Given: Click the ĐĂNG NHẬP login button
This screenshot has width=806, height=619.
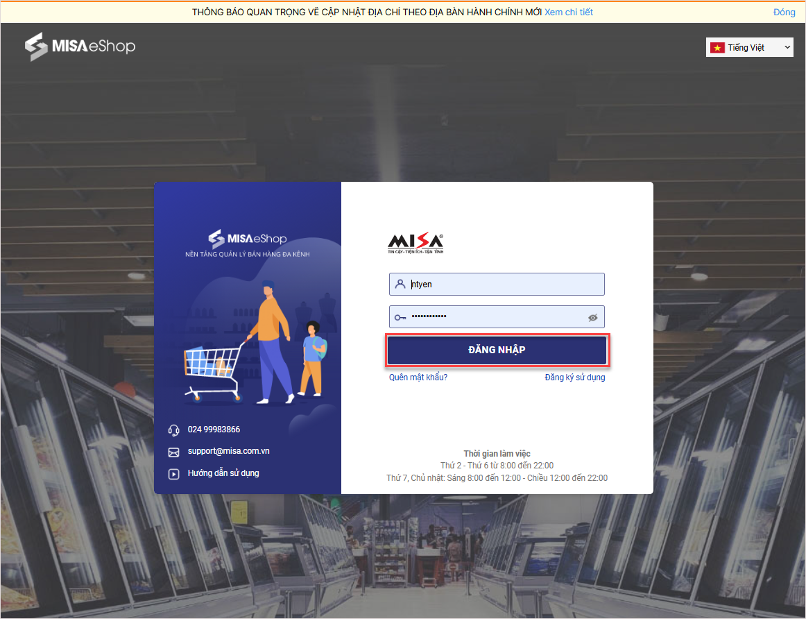Looking at the screenshot, I should click(497, 350).
